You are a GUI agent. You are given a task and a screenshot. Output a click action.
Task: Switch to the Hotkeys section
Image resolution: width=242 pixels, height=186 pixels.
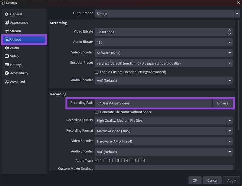point(17,65)
